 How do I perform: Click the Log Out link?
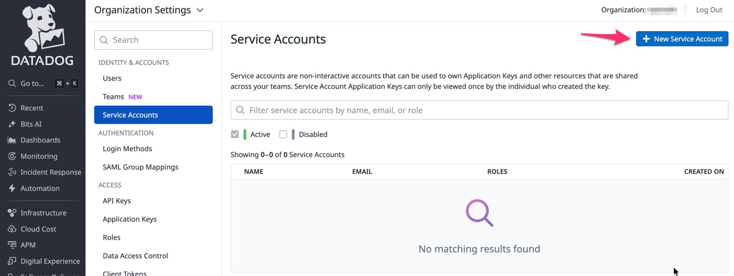pos(709,10)
